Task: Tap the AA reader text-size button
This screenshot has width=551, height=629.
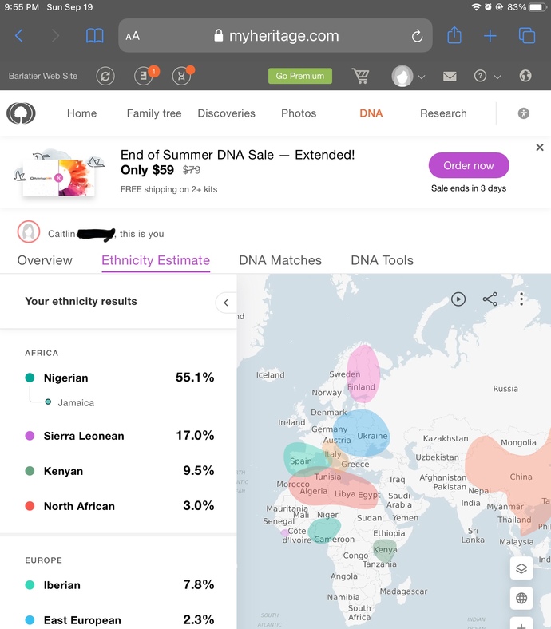Action: pos(133,36)
